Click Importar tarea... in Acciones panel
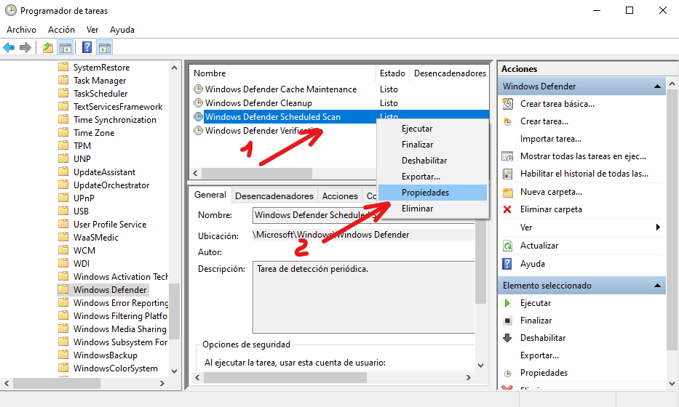 (550, 139)
